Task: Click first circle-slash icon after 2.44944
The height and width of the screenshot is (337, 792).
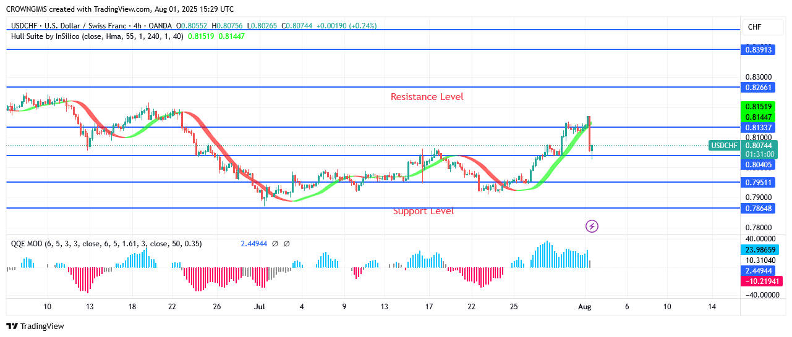Action: pos(275,244)
